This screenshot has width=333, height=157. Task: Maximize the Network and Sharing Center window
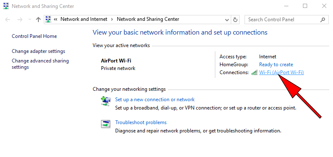(x=305, y=6)
